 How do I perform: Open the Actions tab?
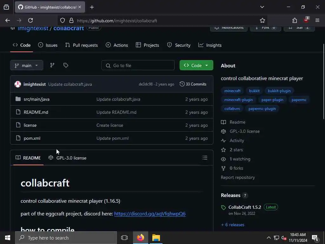click(117, 45)
